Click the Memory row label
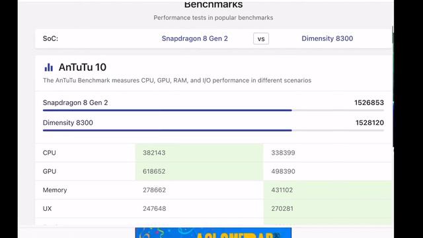423x238 pixels. [x=55, y=190]
